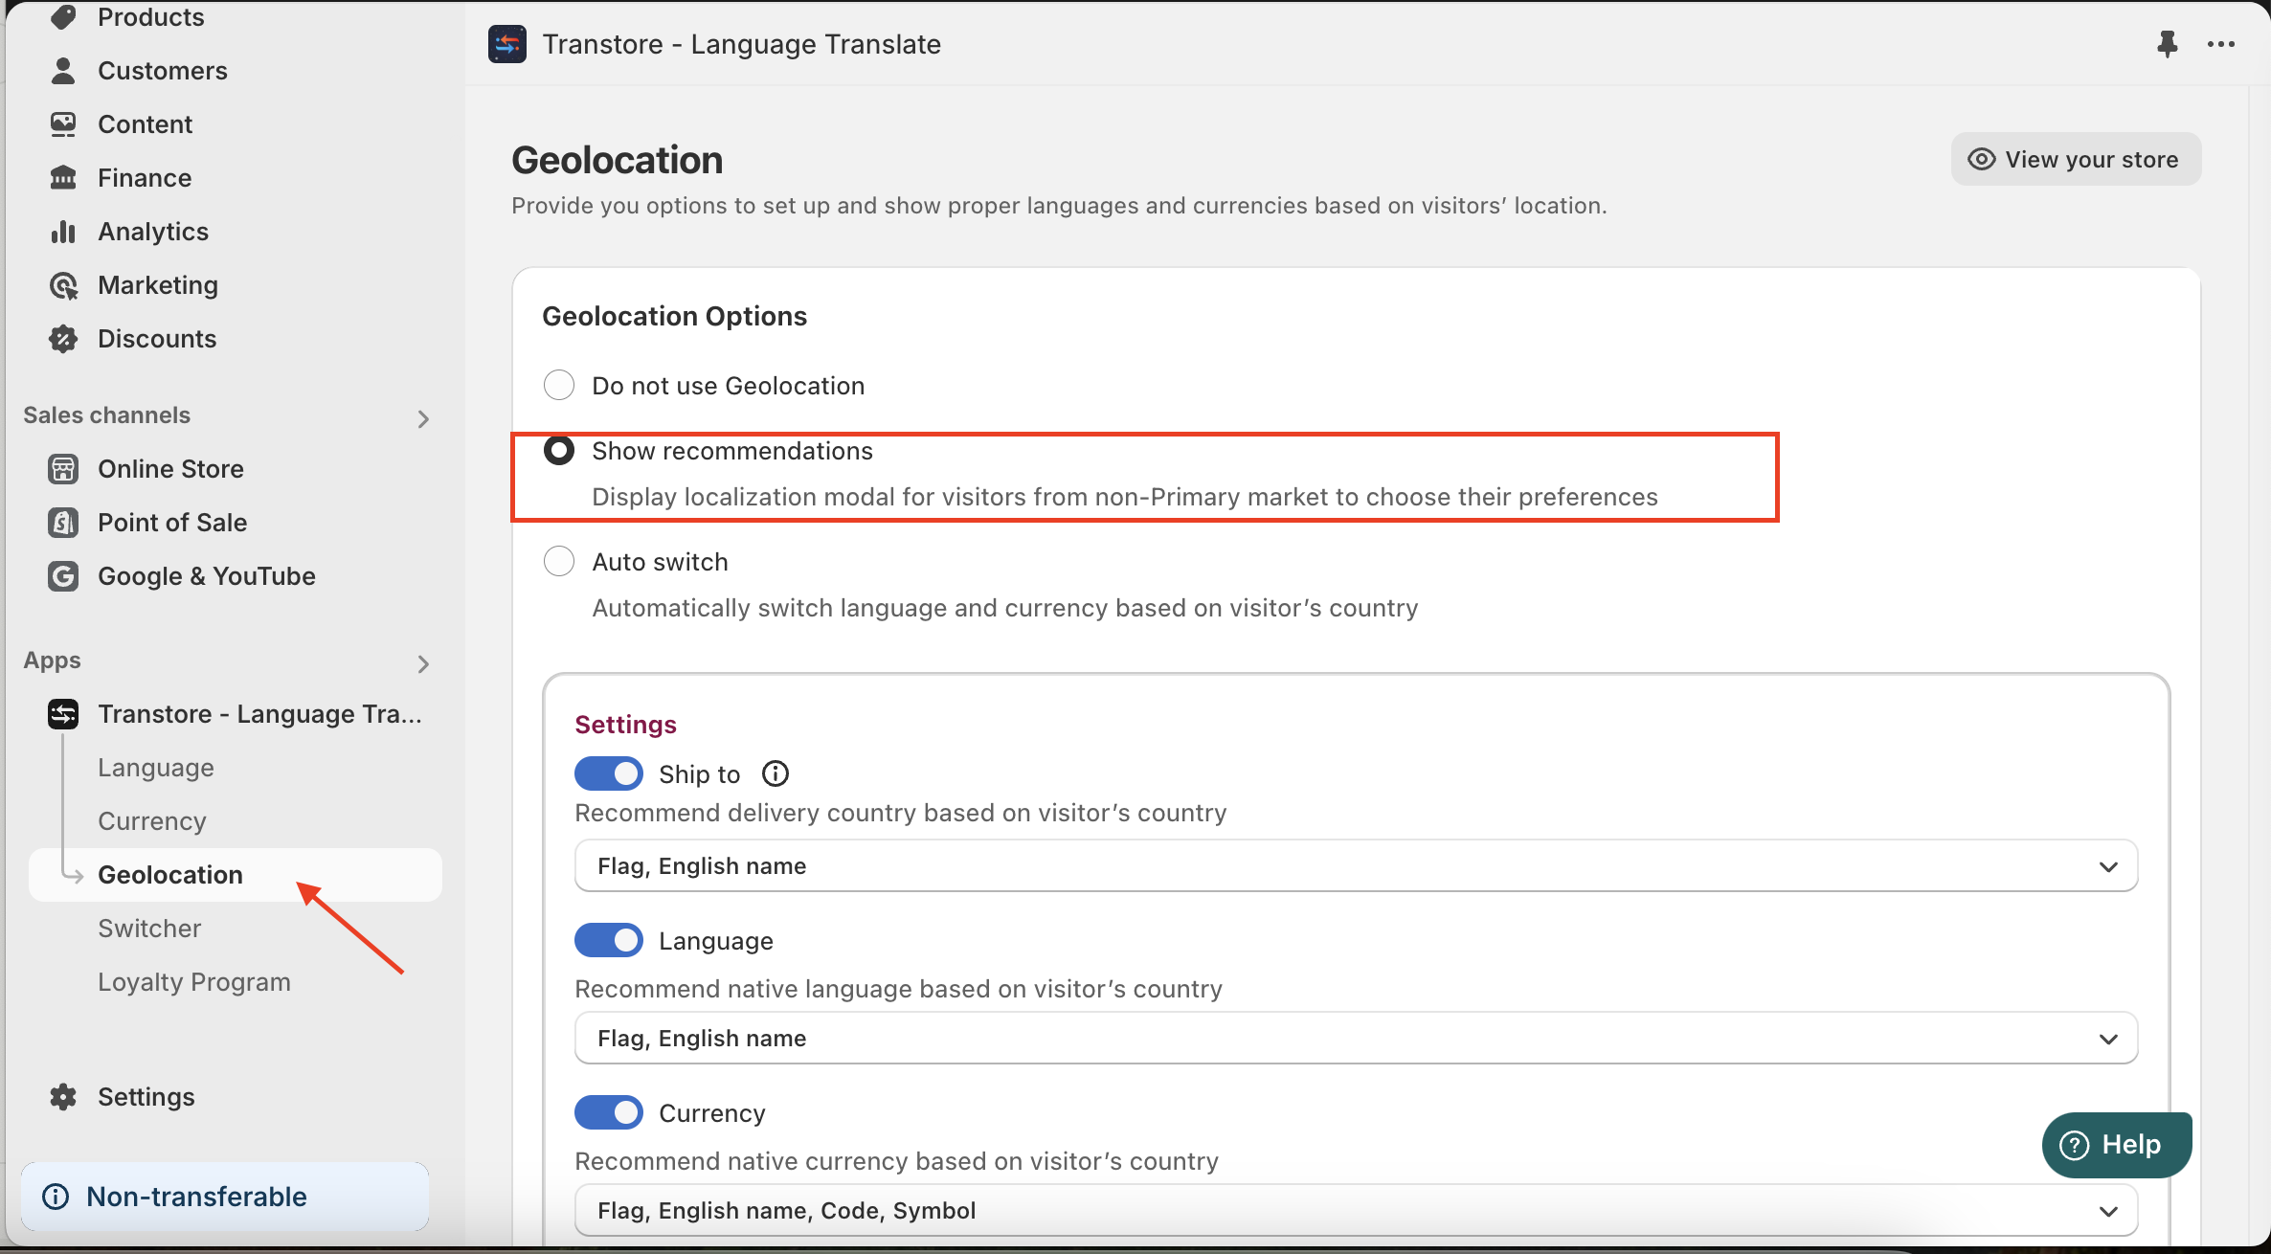Open Discounts via its badge icon

[63, 339]
